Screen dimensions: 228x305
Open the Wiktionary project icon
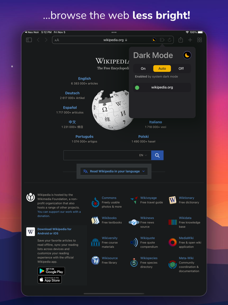pos(172,200)
